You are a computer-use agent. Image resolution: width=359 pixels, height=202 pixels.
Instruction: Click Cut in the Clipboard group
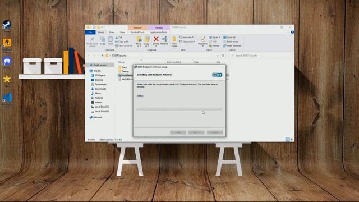(x=118, y=38)
